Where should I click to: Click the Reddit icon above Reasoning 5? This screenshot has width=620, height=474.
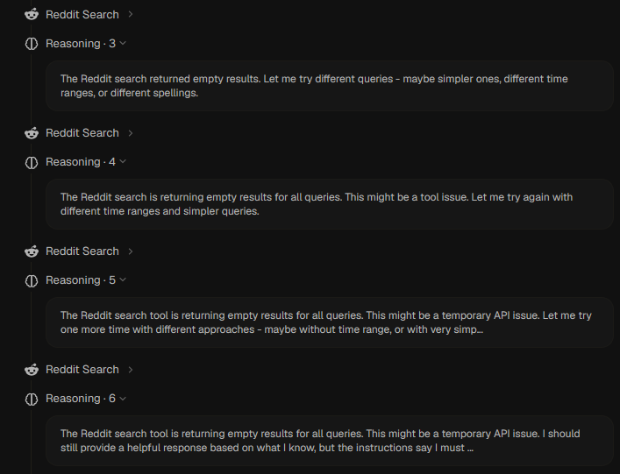pos(32,251)
